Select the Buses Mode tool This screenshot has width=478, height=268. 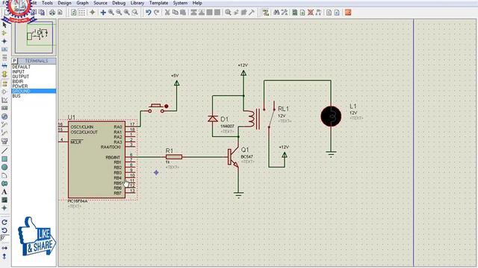pos(4,66)
